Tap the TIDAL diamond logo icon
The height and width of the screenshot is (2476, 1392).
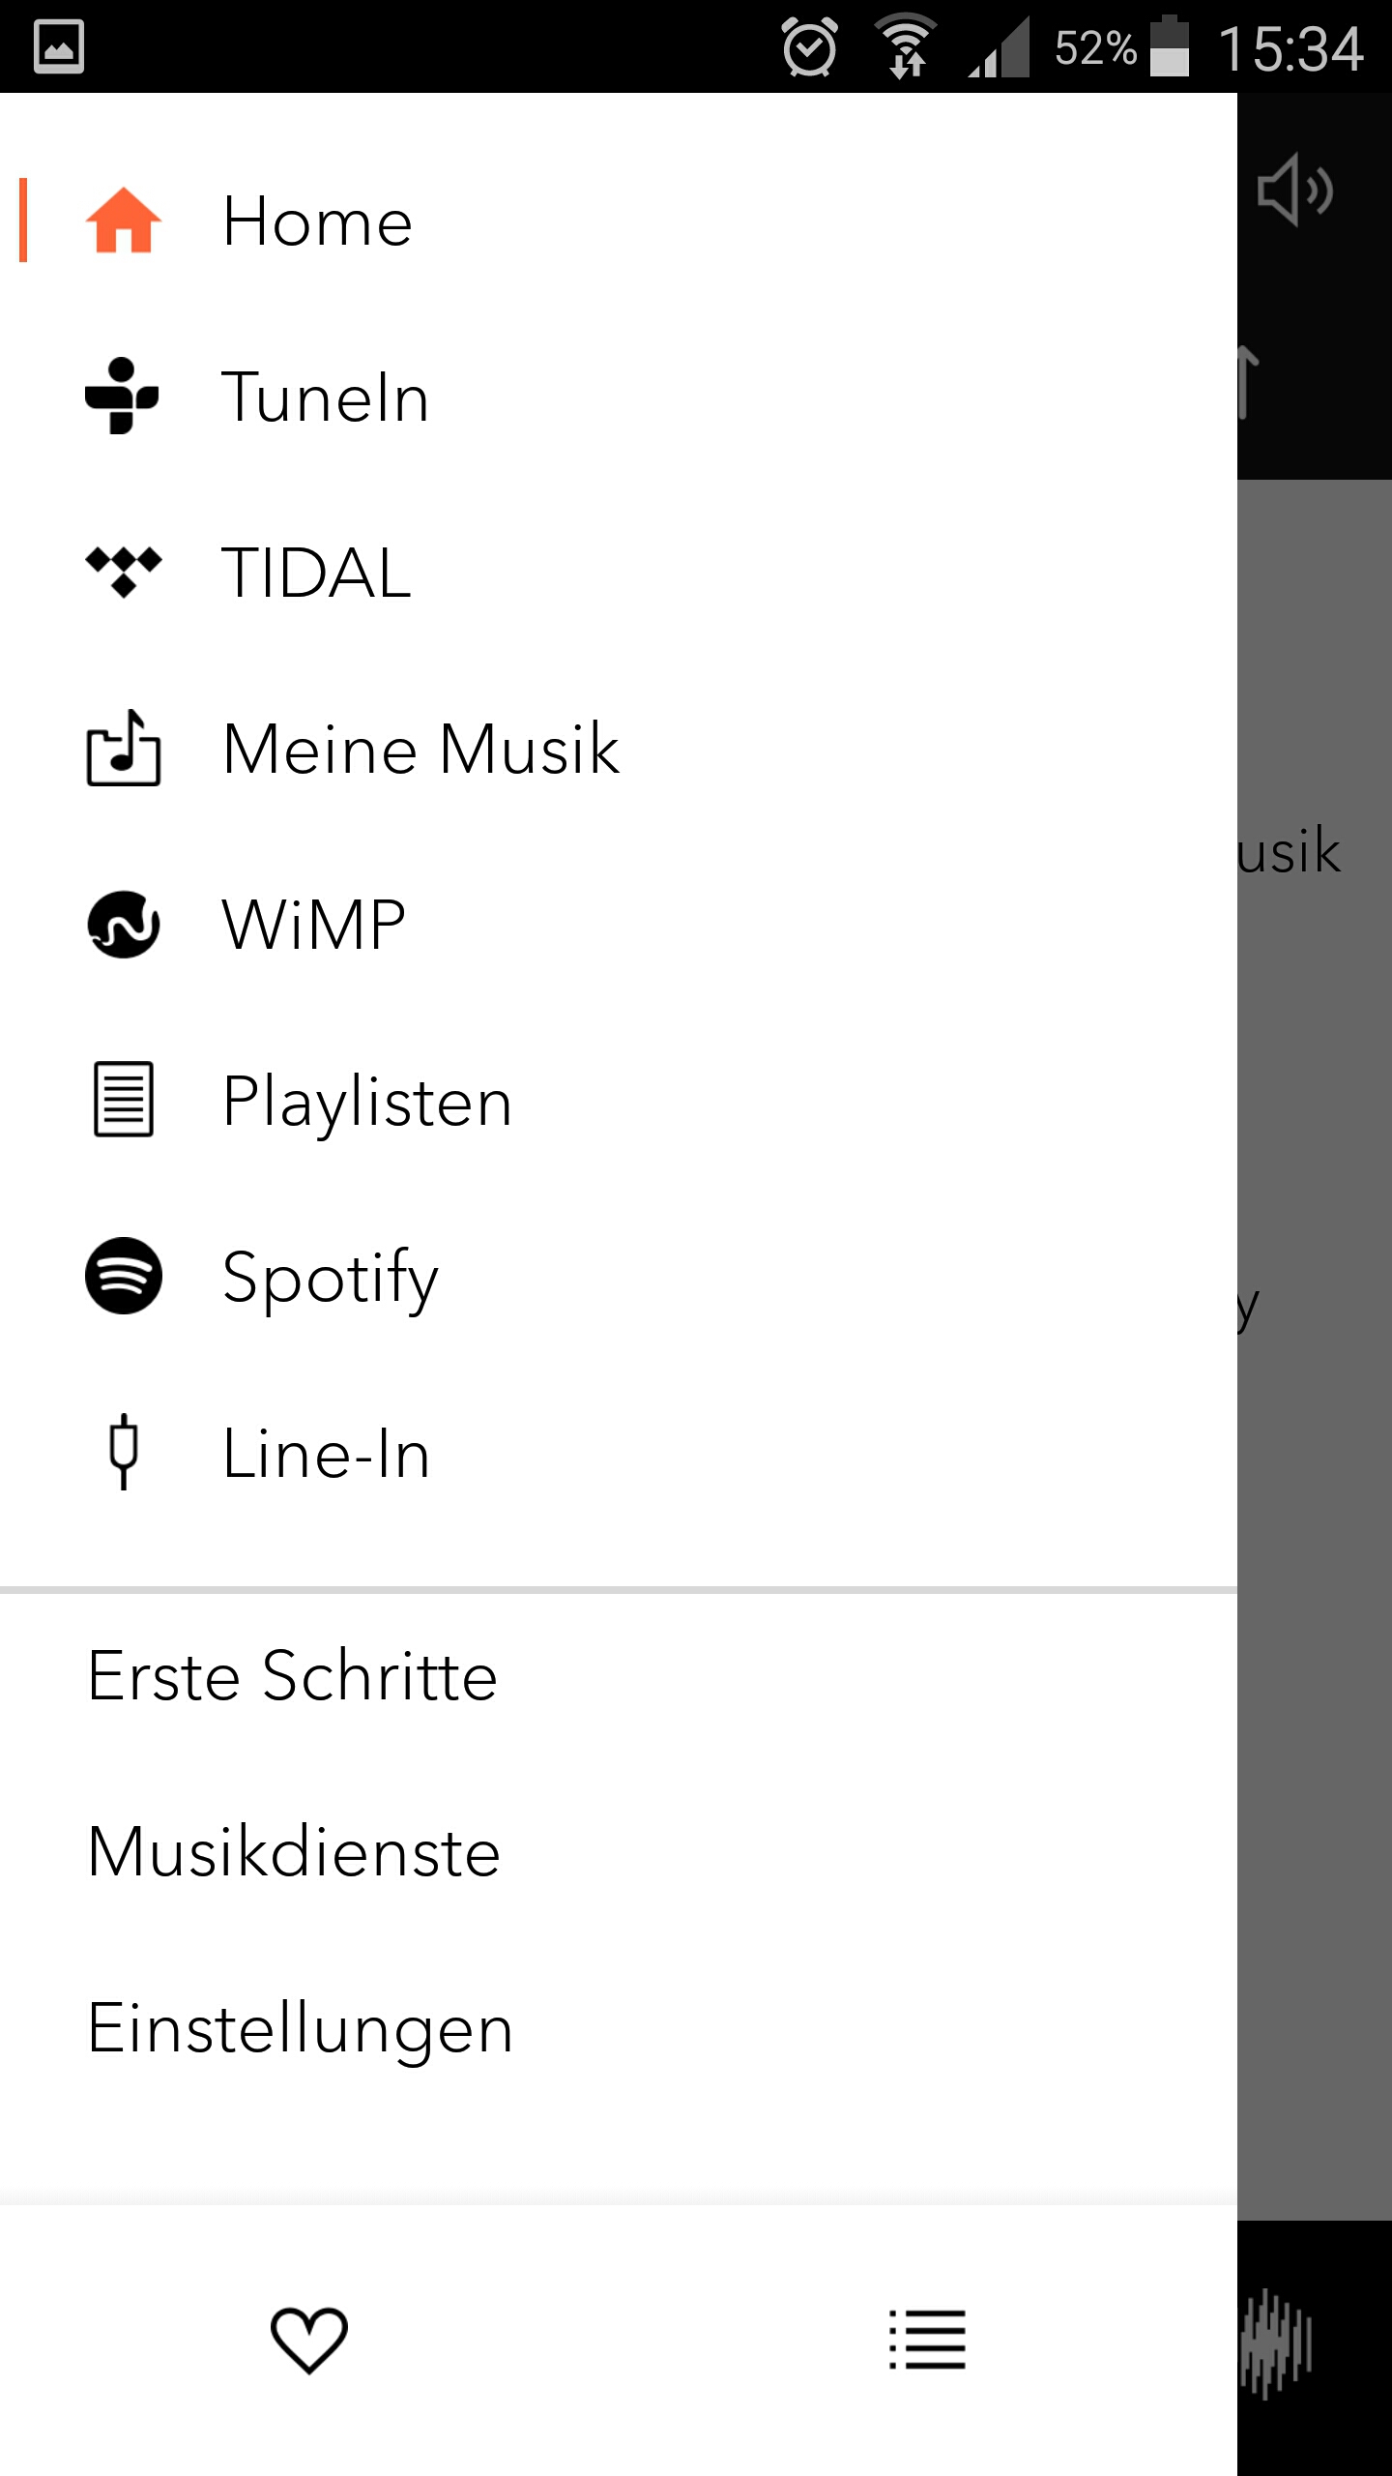pyautogui.click(x=123, y=573)
